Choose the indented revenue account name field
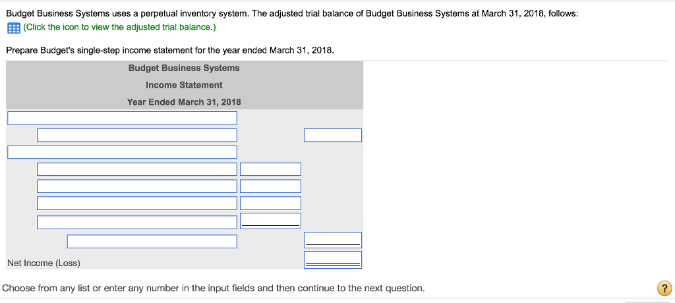The height and width of the screenshot is (303, 675). [137, 135]
